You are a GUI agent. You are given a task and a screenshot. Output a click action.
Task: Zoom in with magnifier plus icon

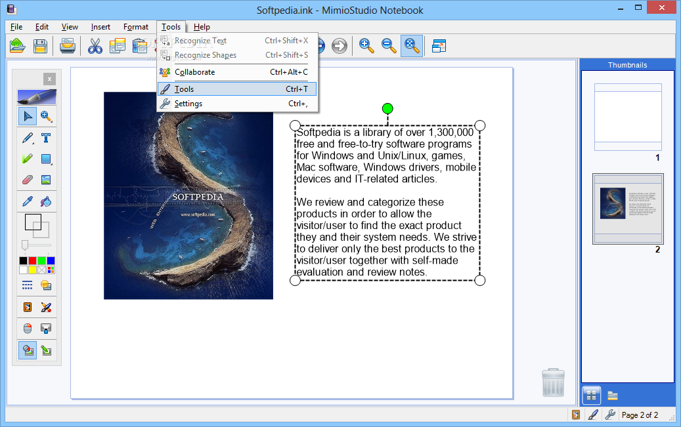(x=366, y=45)
